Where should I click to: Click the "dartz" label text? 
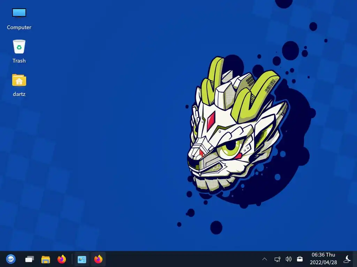tap(19, 94)
